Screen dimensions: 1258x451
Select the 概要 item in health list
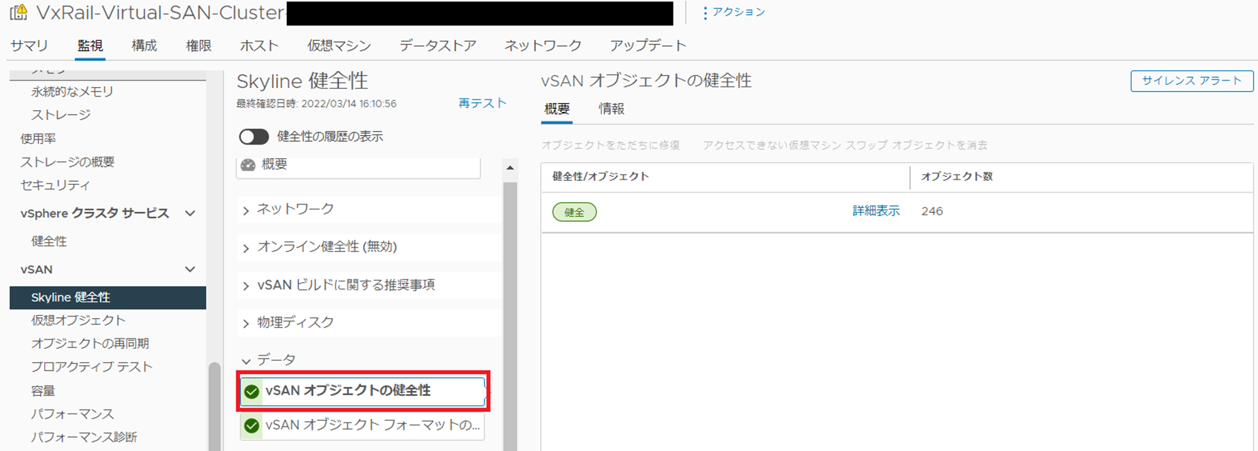click(x=359, y=168)
